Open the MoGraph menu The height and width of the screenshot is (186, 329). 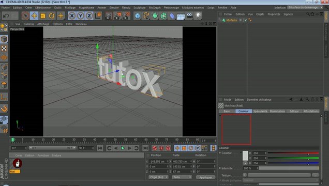click(155, 8)
